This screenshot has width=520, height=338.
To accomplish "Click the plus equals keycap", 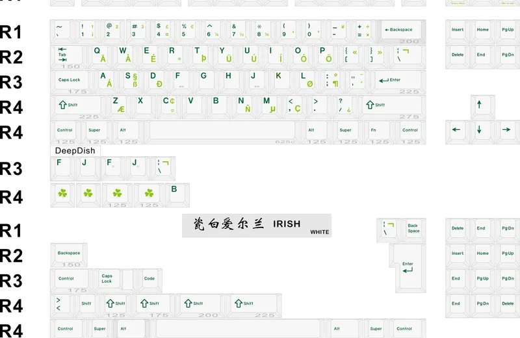I will (x=364, y=31).
